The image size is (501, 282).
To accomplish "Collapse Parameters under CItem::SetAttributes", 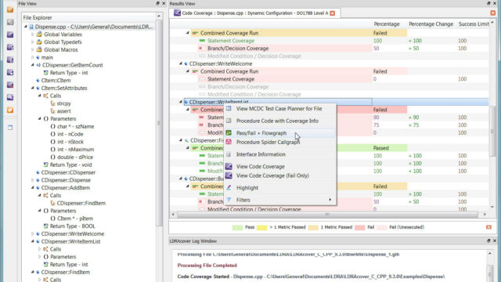I will pos(40,118).
